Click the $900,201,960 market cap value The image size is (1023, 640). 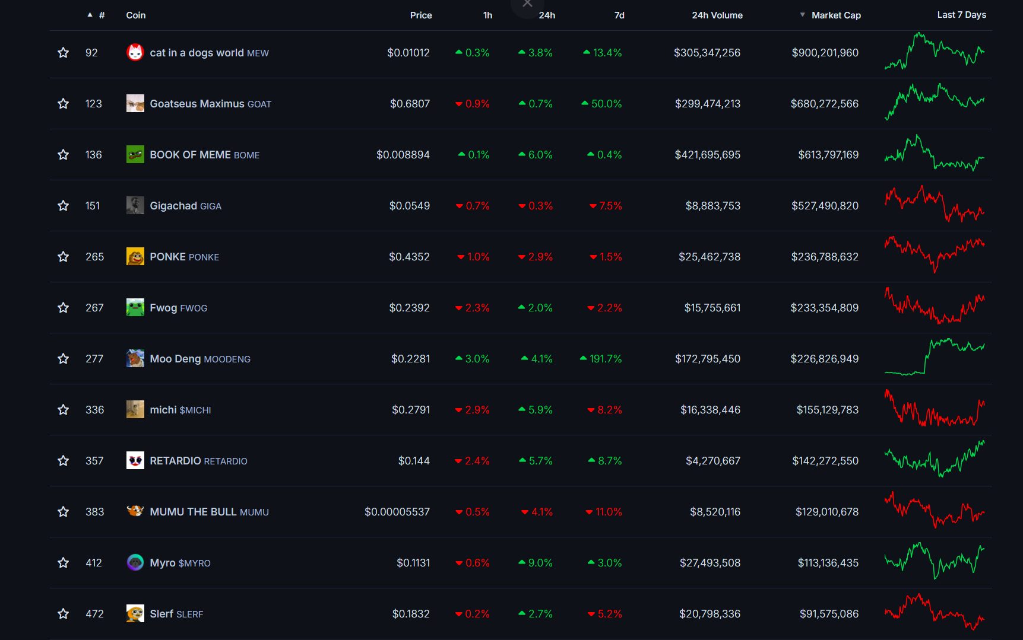coord(825,53)
